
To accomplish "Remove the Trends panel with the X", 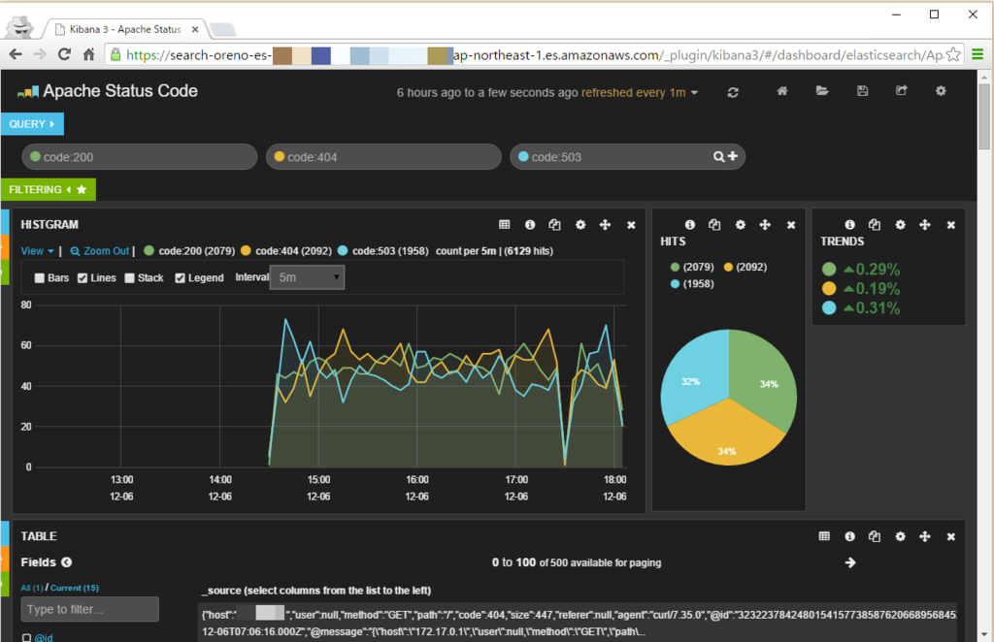I will (951, 225).
